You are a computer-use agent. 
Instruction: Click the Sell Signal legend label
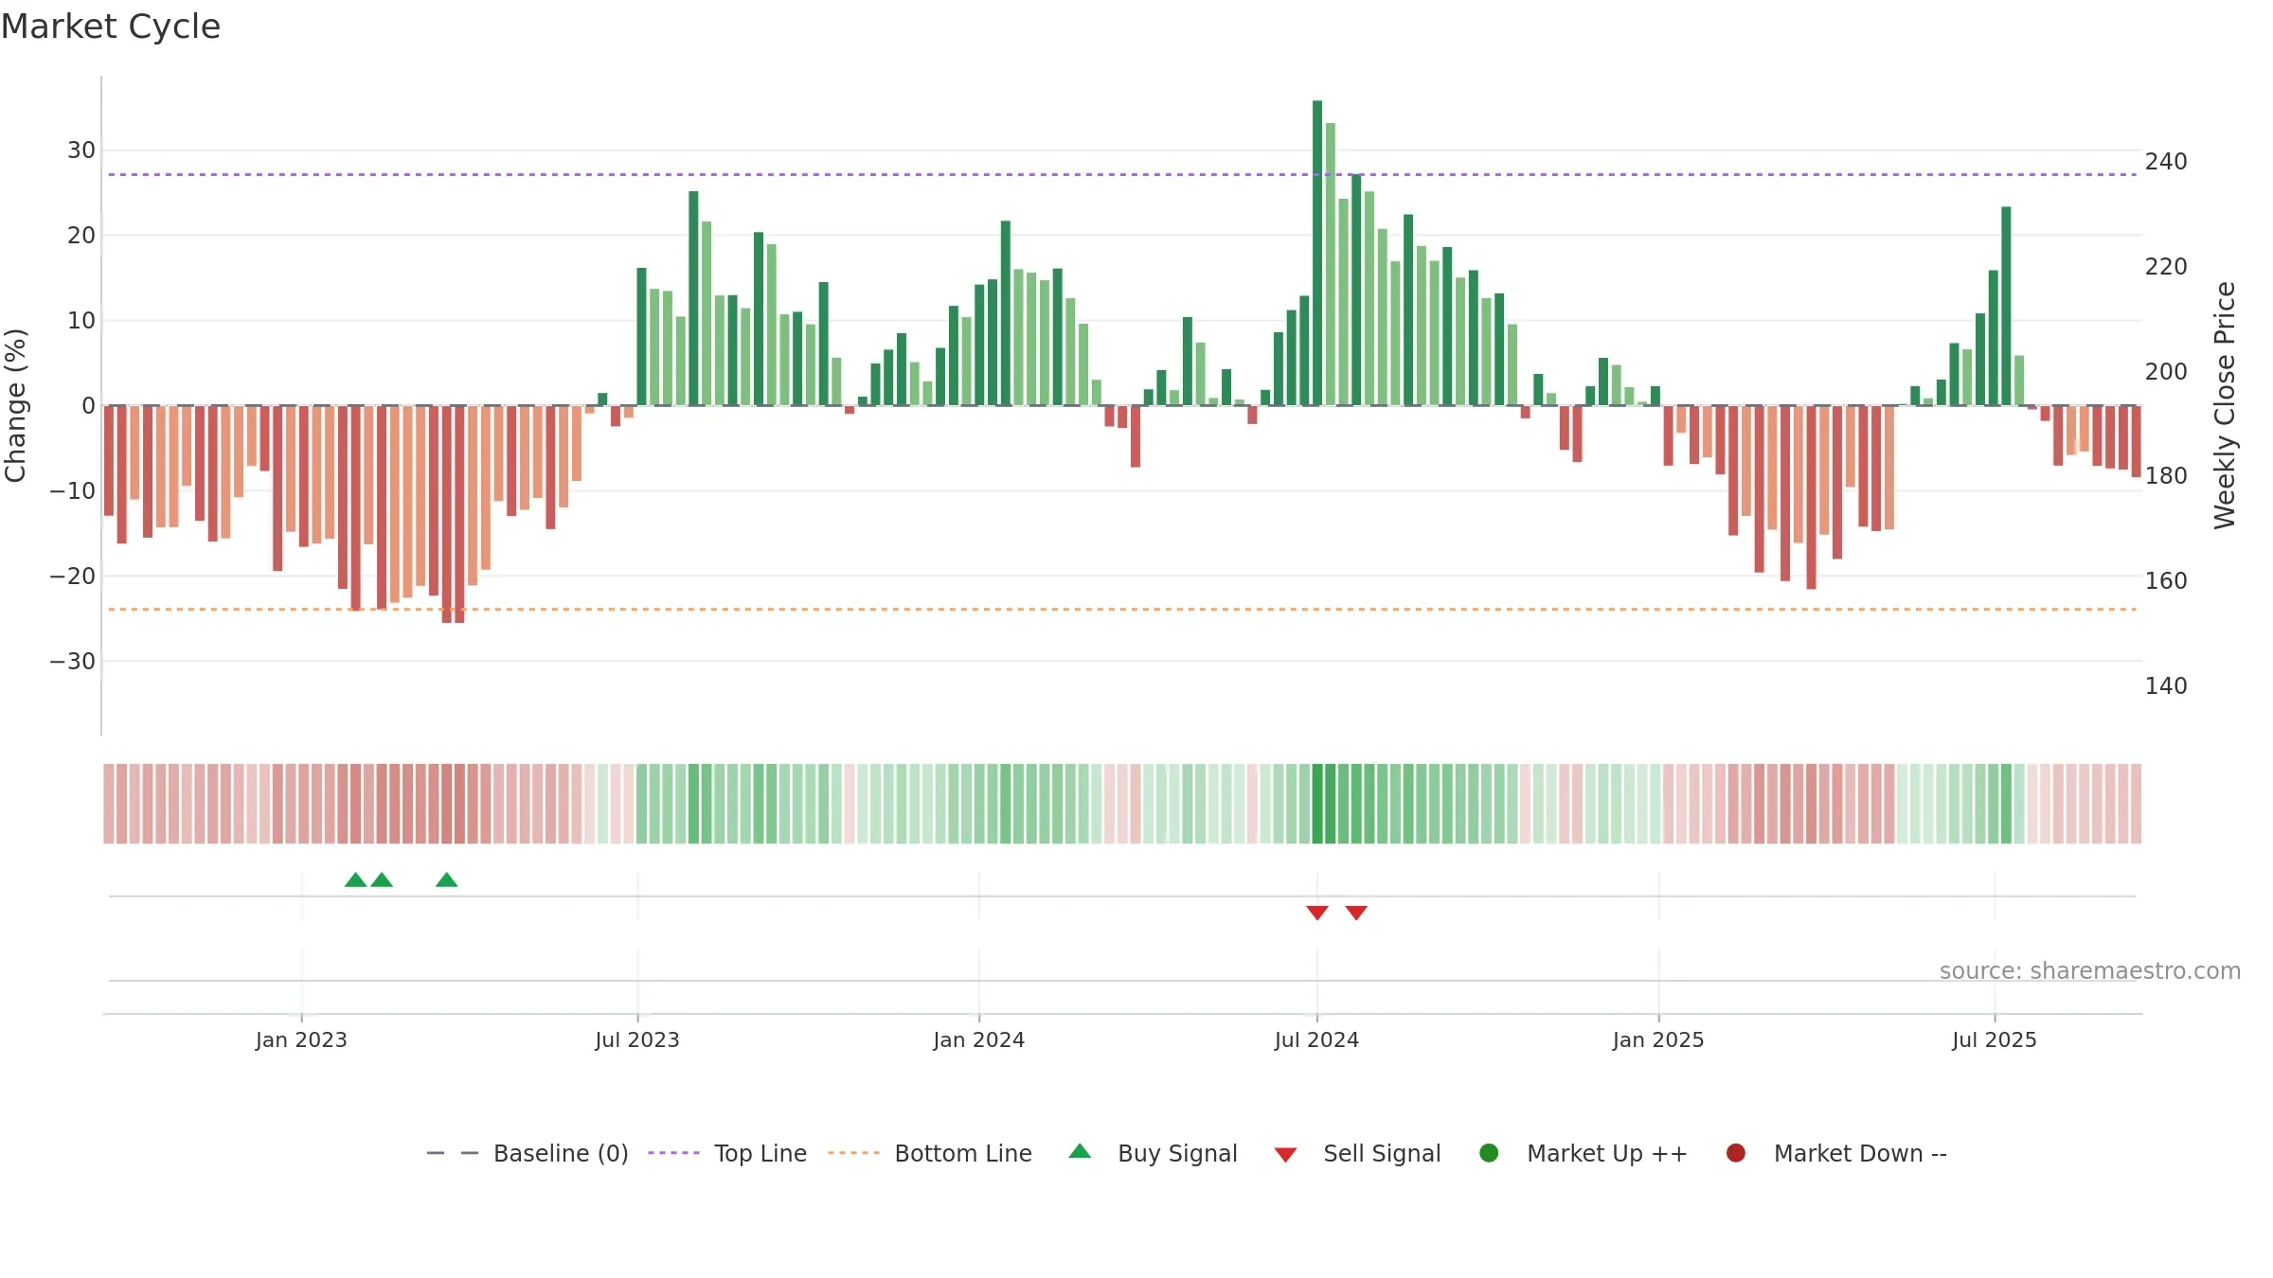pos(1382,1153)
